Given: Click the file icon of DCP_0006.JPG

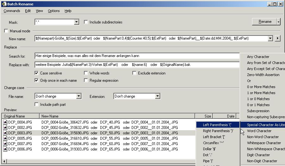Looking at the screenshot, I should (x=5, y=149).
